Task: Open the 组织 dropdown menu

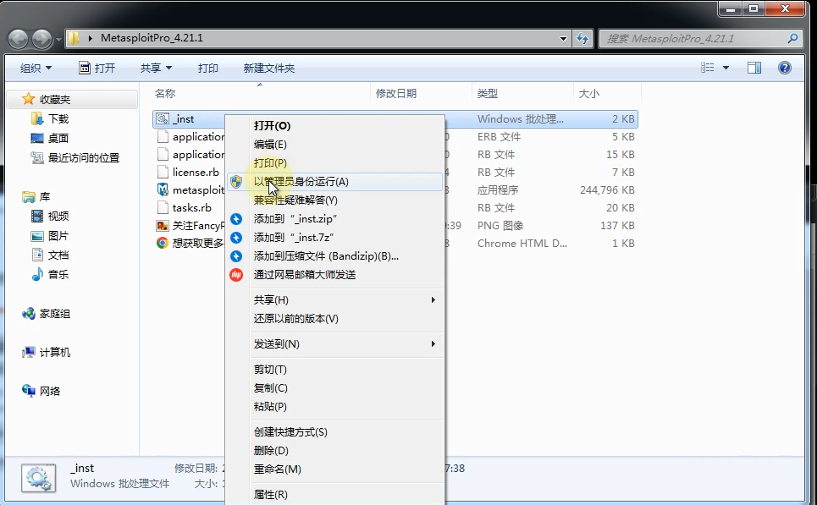Action: (36, 69)
